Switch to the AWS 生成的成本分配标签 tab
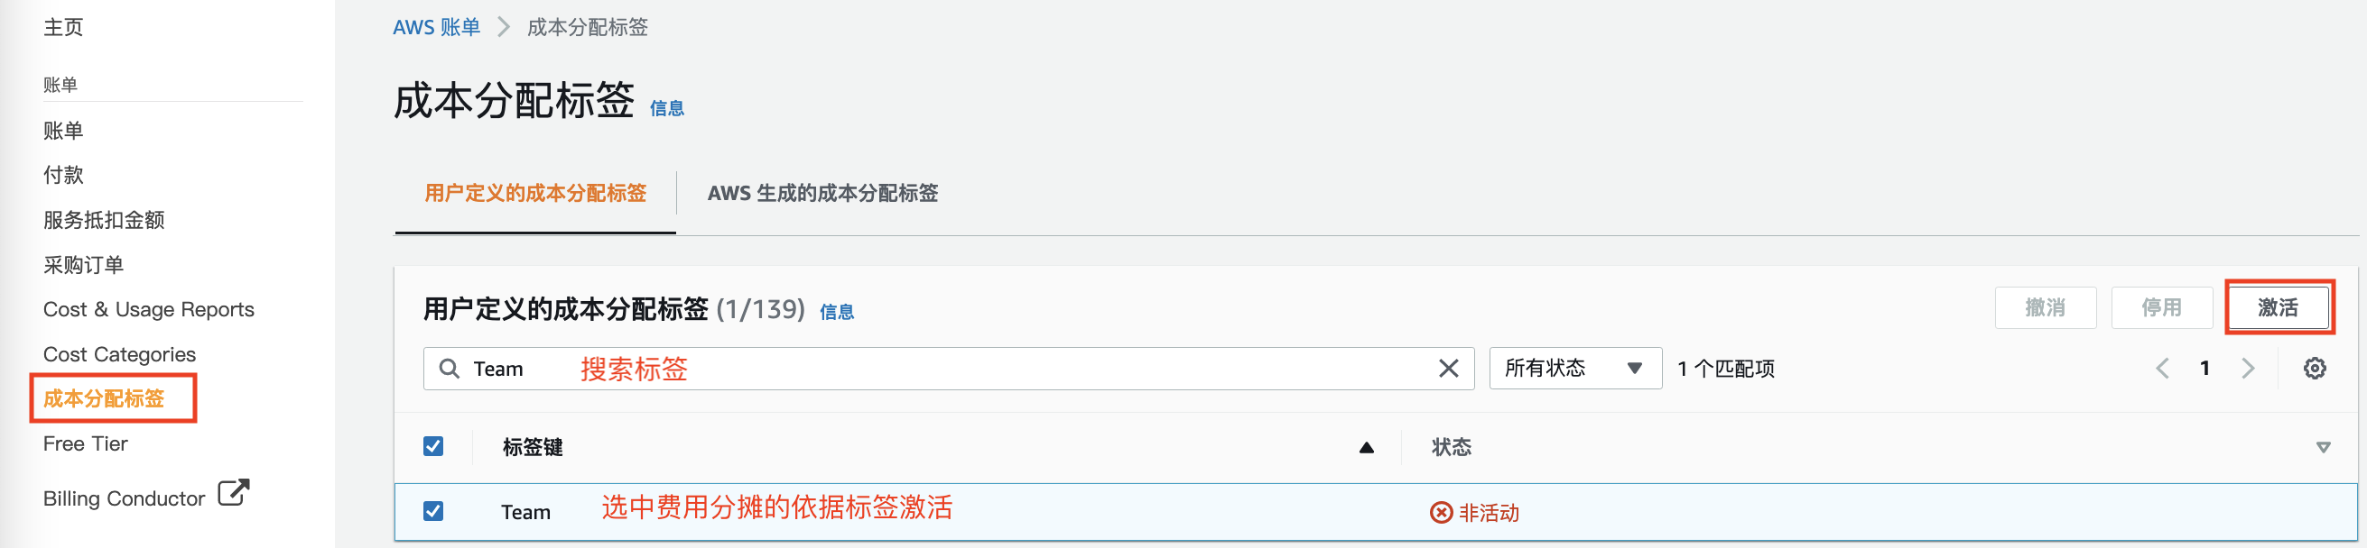 coord(823,194)
